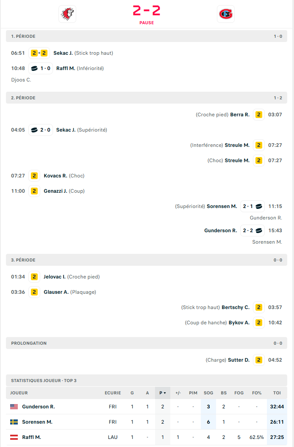This screenshot has height=447, width=294.
Task: Open Raffl M. scorer link in first period
Action: 66,68
